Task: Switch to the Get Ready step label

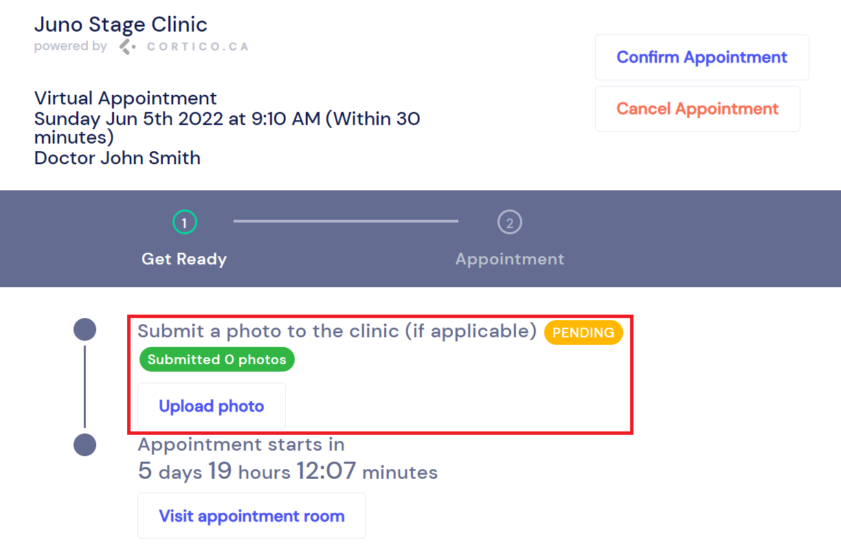Action: click(x=184, y=259)
